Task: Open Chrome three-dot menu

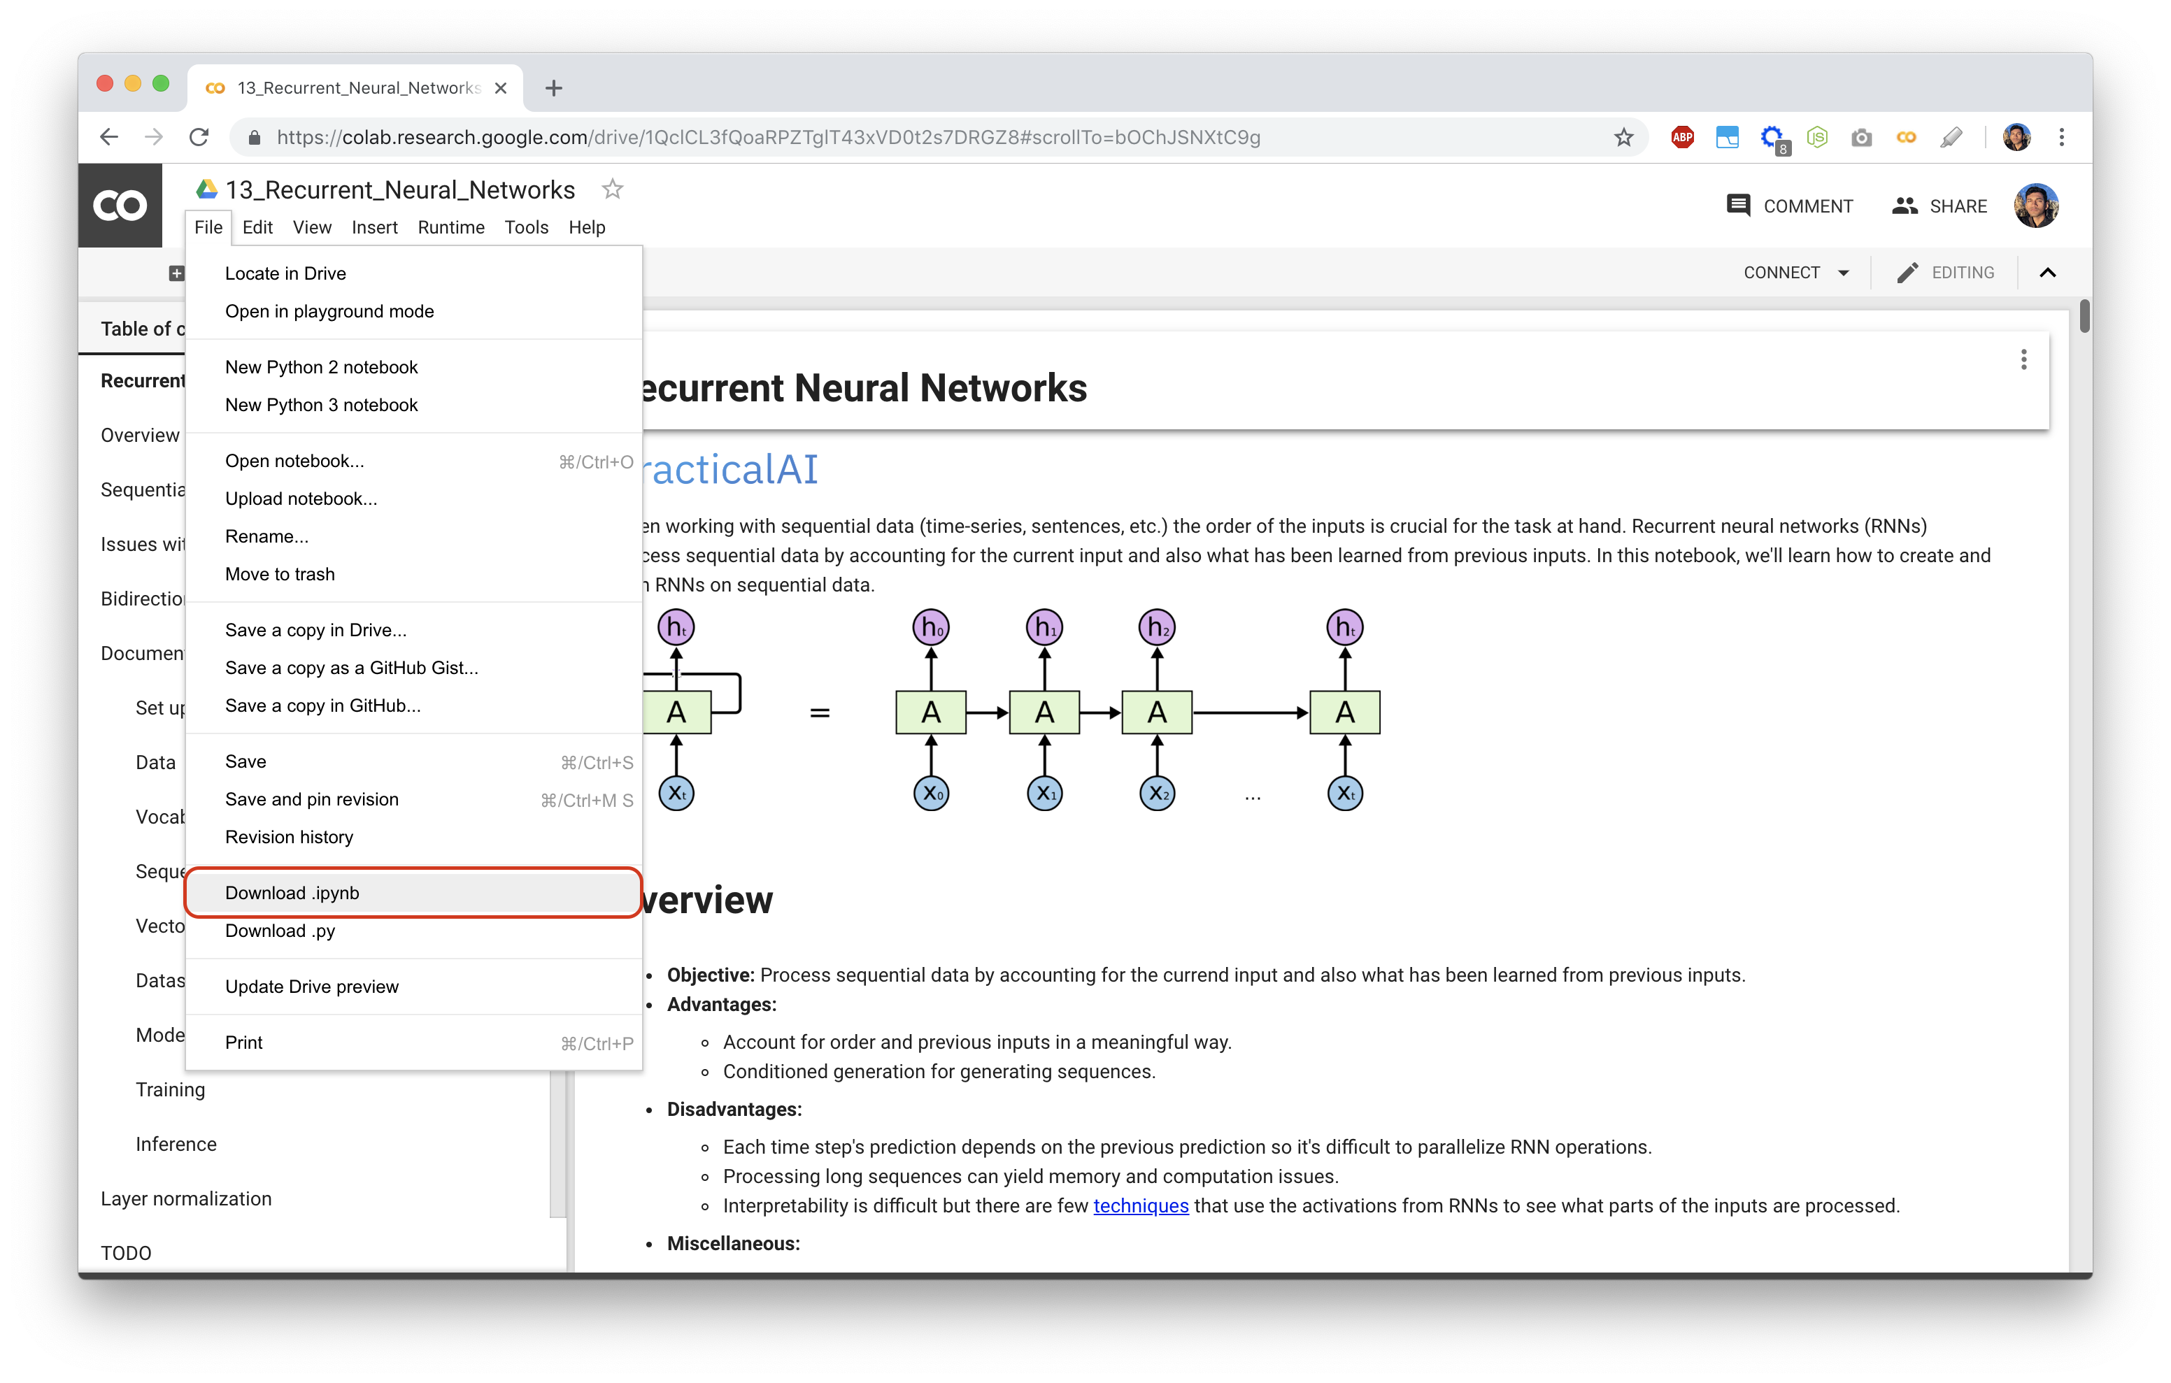Action: pos(2061,137)
